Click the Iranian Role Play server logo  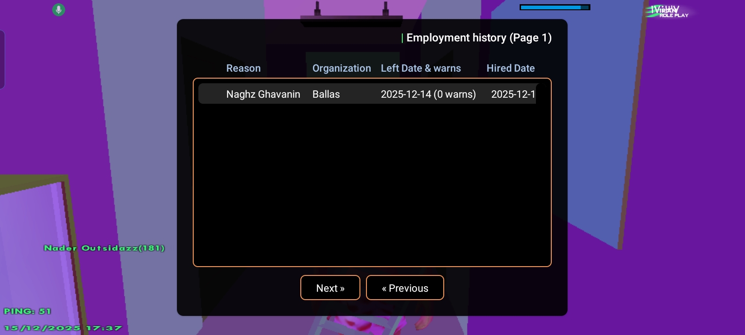coord(668,12)
